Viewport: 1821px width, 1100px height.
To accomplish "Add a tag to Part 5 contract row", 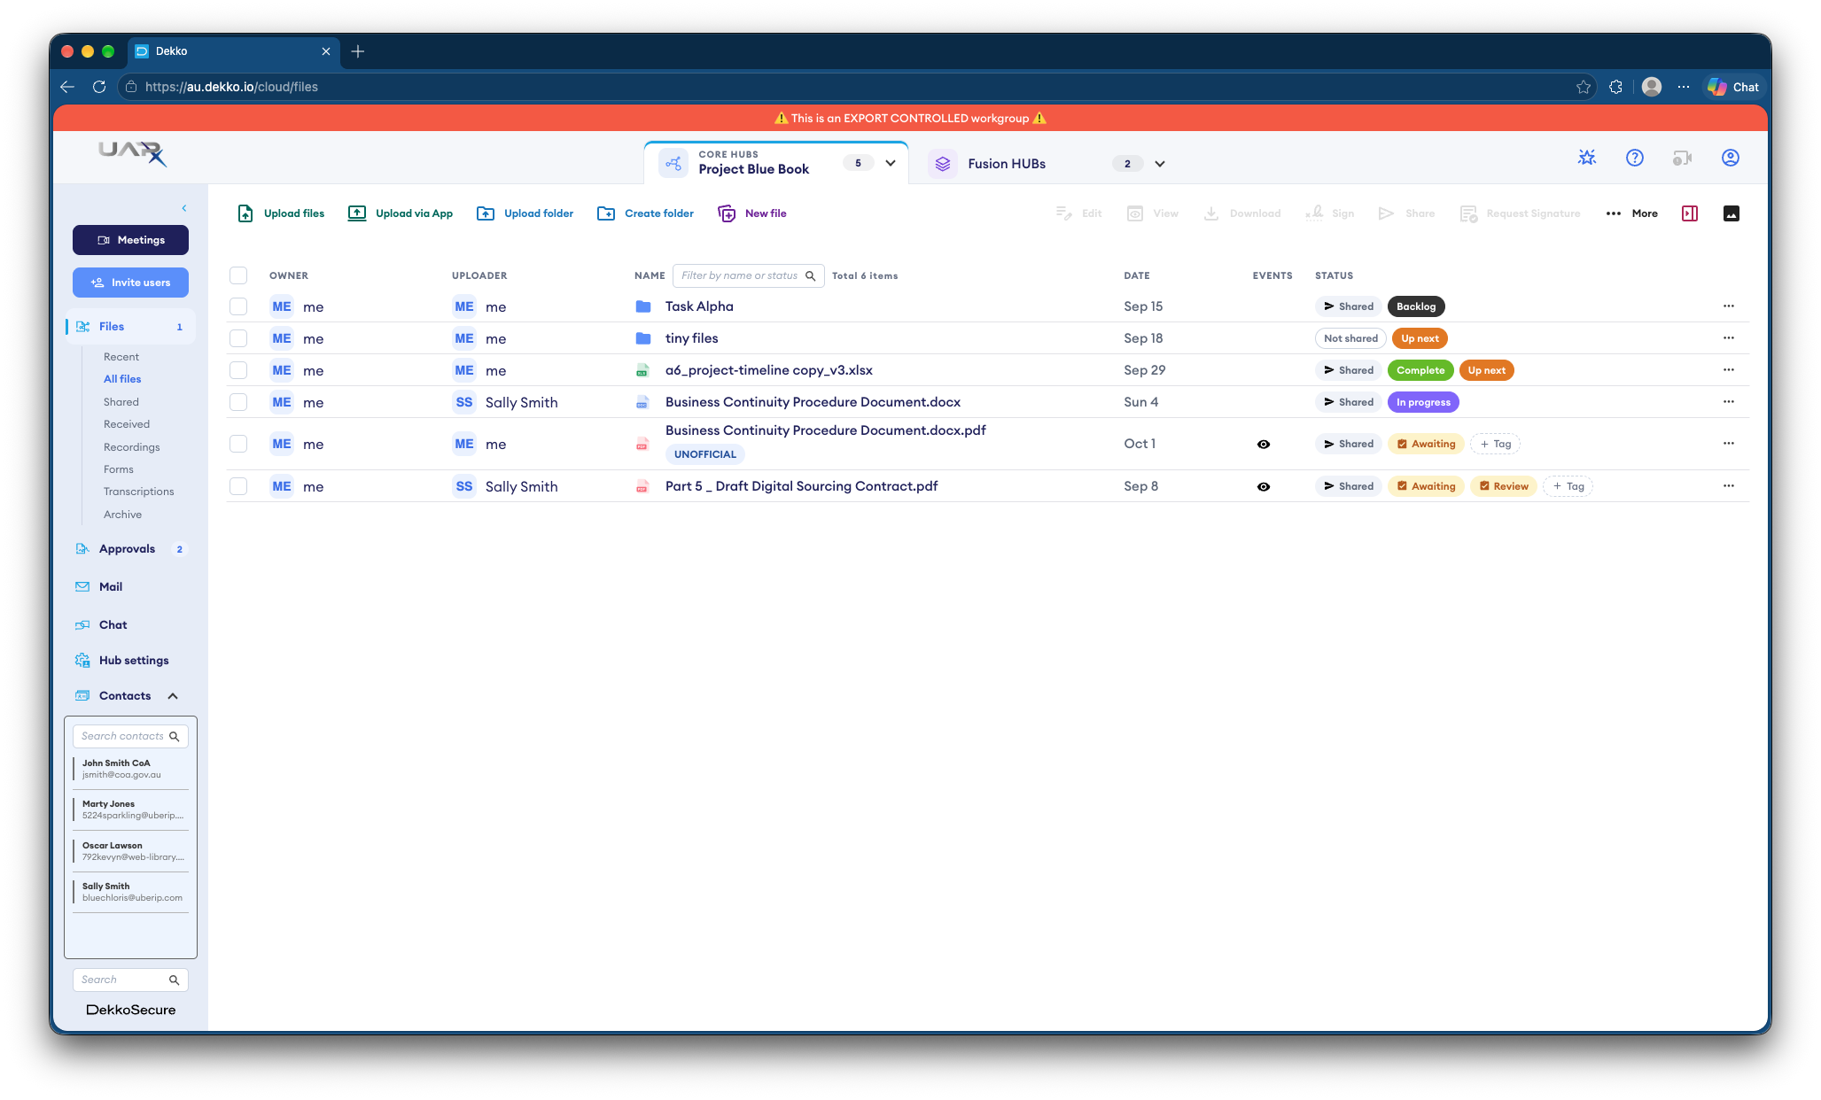I will click(1568, 486).
